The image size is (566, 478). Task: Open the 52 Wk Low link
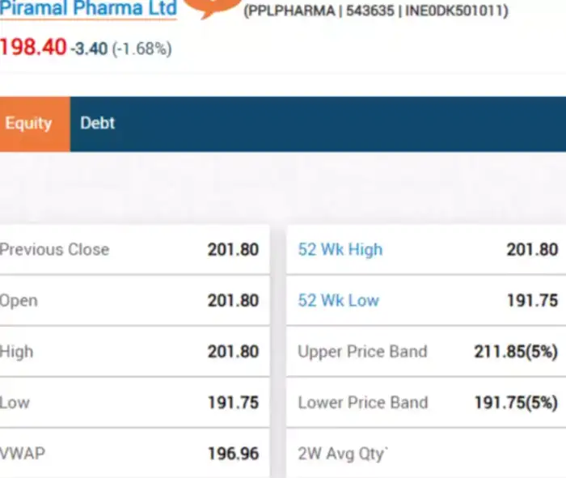coord(338,301)
